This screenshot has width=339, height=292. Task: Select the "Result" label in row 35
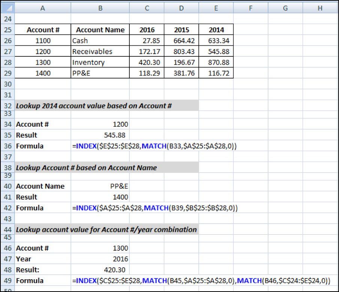[27, 135]
